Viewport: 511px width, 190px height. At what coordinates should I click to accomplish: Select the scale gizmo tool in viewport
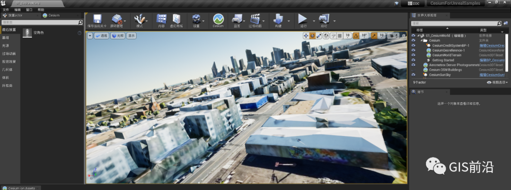319,36
